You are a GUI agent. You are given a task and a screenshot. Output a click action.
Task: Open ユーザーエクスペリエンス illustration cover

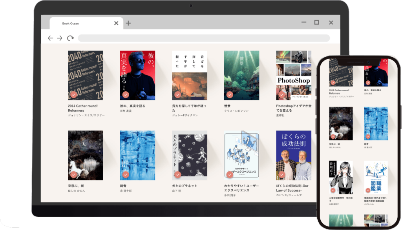[241, 156]
